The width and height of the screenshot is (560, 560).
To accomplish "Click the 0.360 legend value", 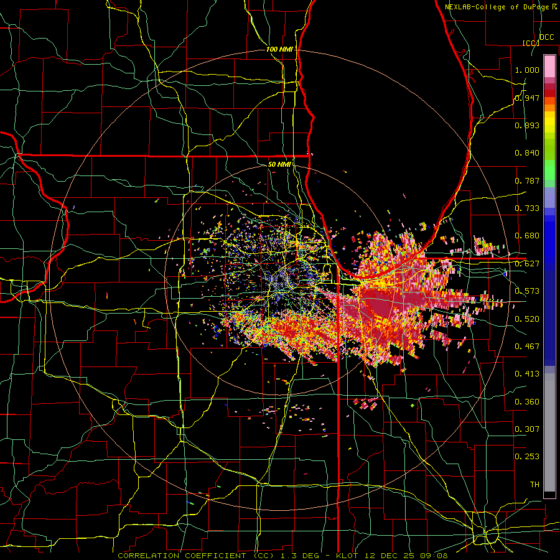I will tap(527, 402).
